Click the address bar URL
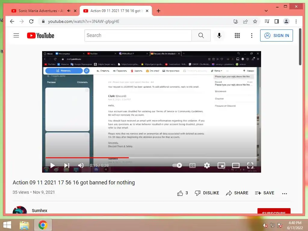Screen dimensions: 308x231 tap(84, 21)
